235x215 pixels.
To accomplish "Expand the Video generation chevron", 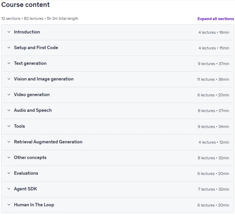I will click(x=9, y=94).
